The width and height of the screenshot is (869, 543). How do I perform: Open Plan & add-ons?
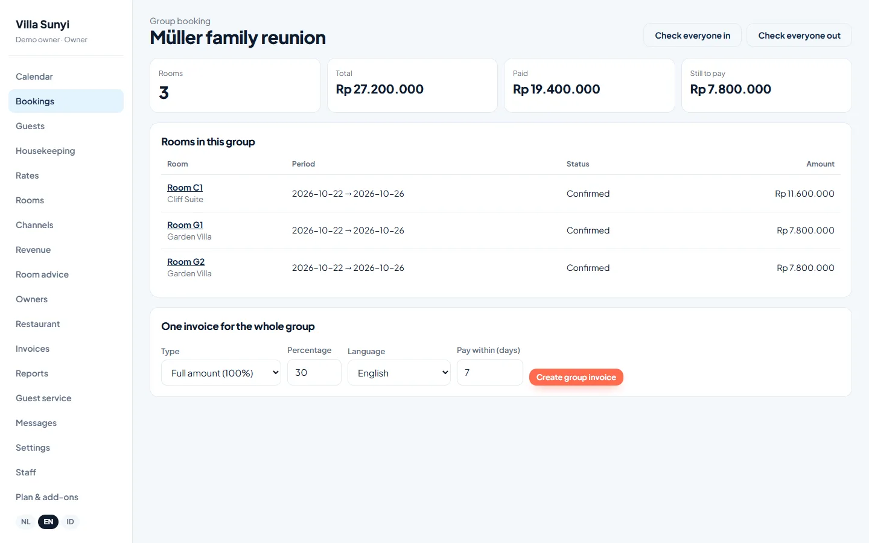point(66,497)
